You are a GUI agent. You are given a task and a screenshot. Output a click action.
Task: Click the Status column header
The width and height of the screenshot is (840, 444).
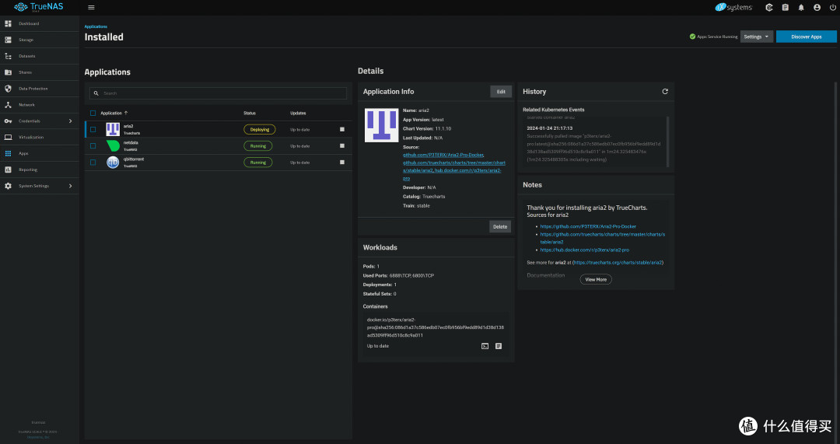coord(250,113)
